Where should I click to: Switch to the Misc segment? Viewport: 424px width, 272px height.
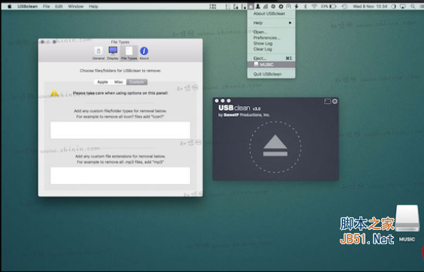119,82
